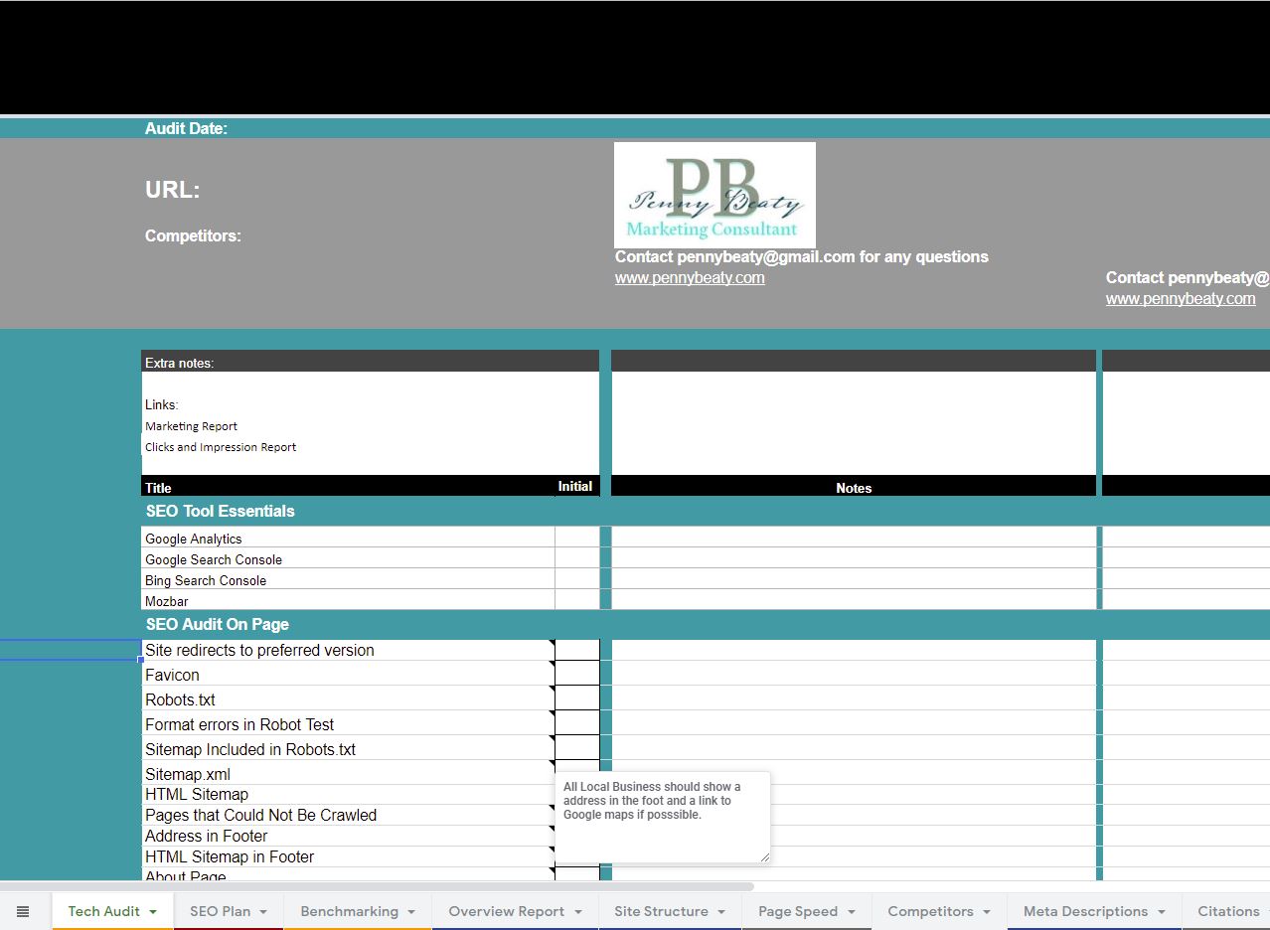Open the Benchmarking tab dropdown arrow
The height and width of the screenshot is (930, 1270).
pyautogui.click(x=411, y=912)
